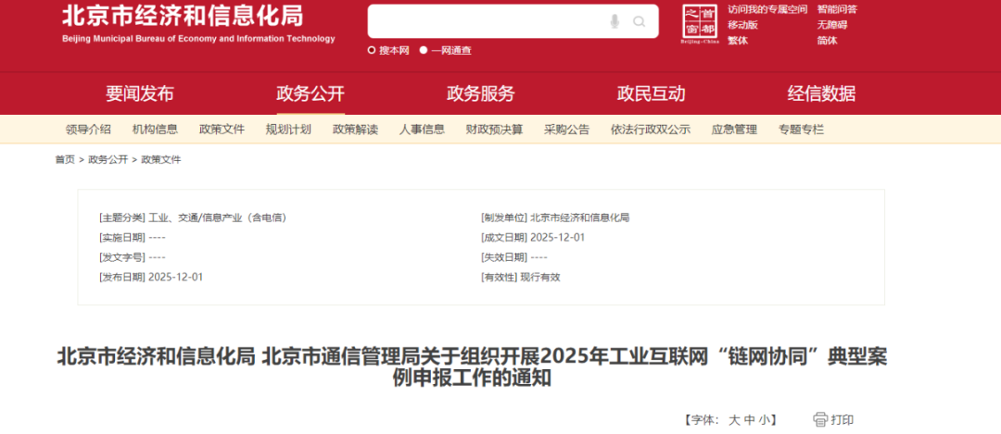Click 政务公开 in the breadcrumb
Viewport: 1001px width, 434px height.
(108, 159)
